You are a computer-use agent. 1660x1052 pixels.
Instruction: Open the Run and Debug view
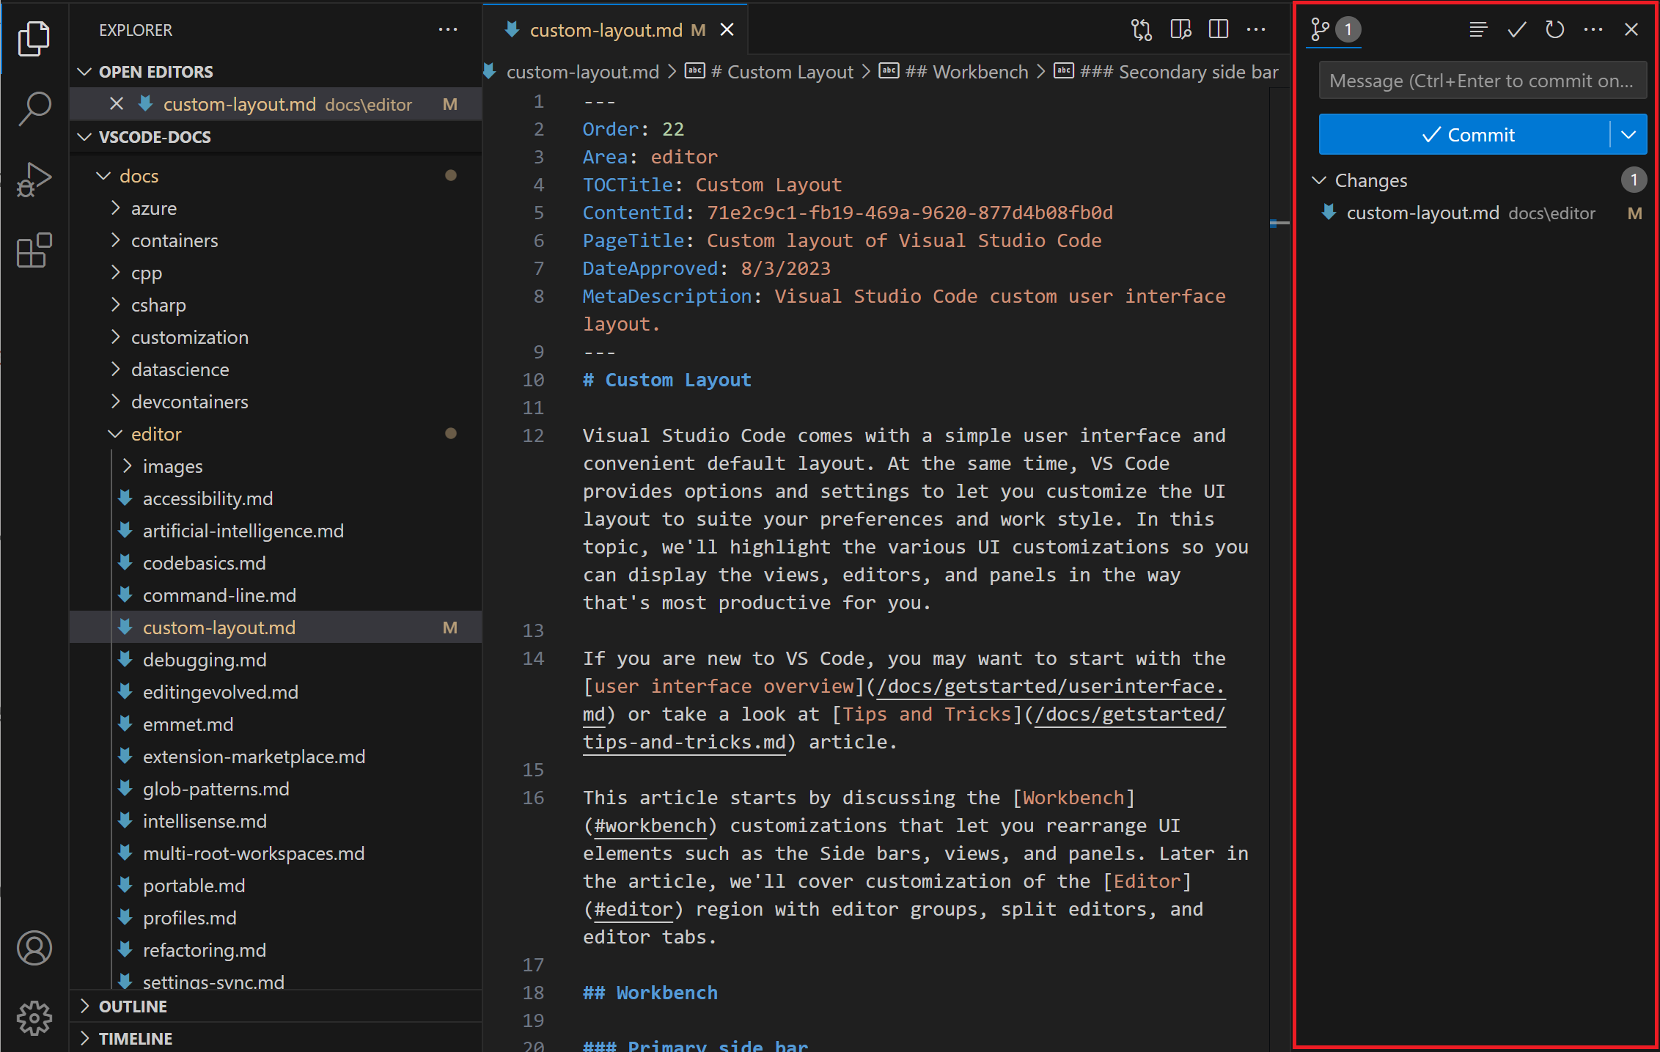pos(34,178)
